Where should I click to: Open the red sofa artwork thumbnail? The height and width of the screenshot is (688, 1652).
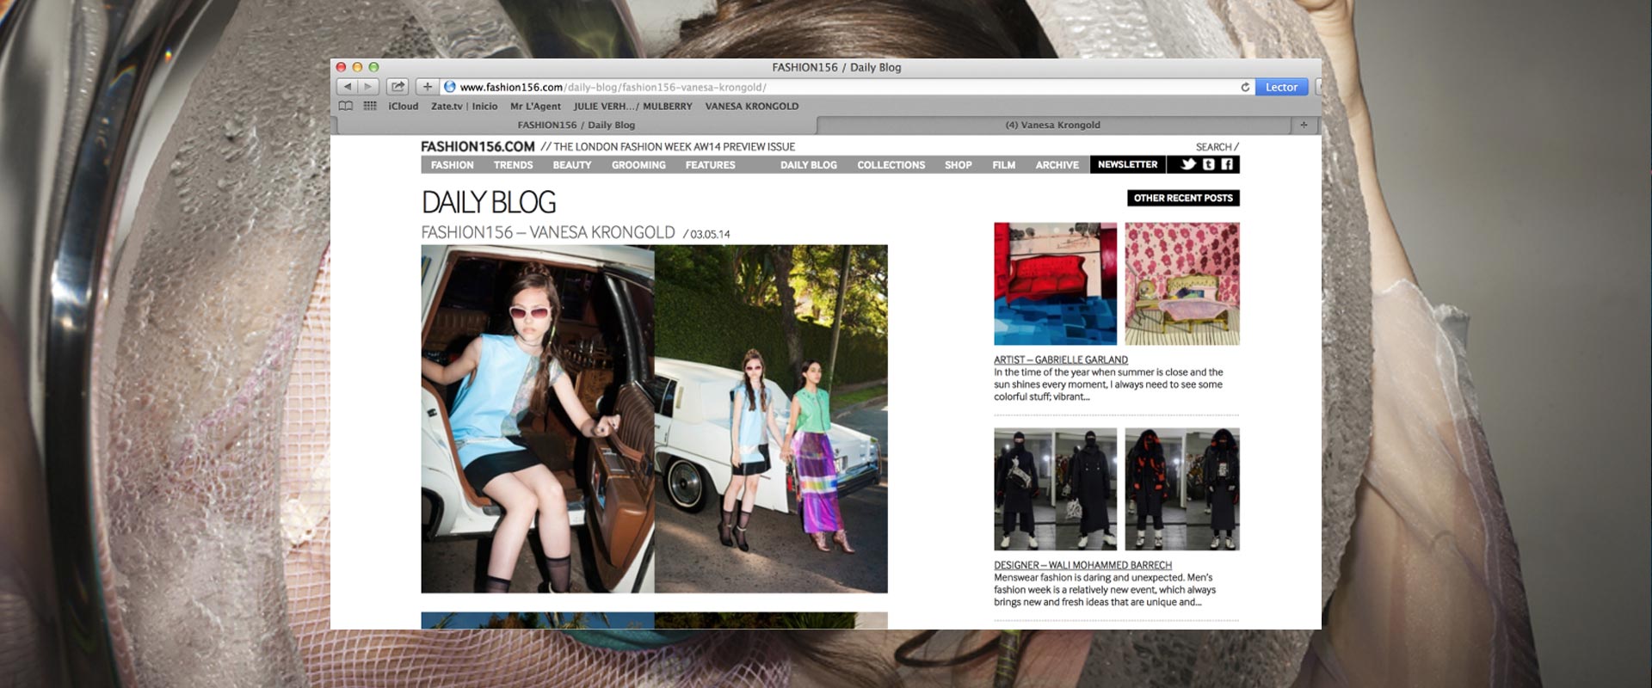pos(1056,284)
